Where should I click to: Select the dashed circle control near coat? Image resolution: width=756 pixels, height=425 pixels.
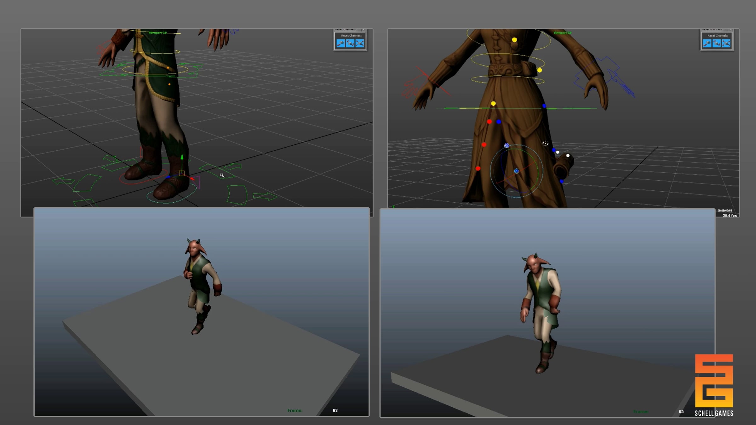545,144
